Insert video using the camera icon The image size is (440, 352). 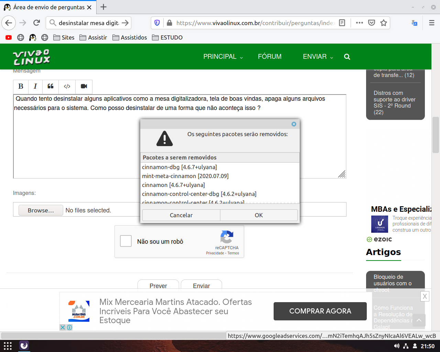(x=84, y=86)
